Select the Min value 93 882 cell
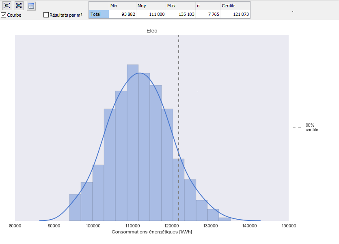The width and height of the screenshot is (339, 244). [x=123, y=14]
